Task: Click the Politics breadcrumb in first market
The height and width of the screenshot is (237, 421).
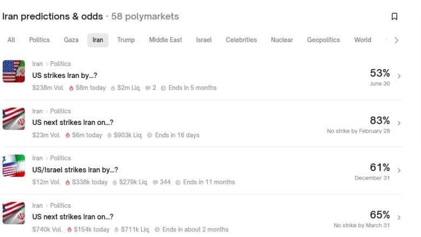Action: (61, 64)
